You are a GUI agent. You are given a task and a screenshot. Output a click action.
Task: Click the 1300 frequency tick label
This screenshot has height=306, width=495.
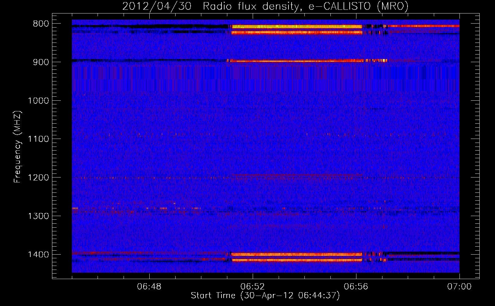click(38, 216)
